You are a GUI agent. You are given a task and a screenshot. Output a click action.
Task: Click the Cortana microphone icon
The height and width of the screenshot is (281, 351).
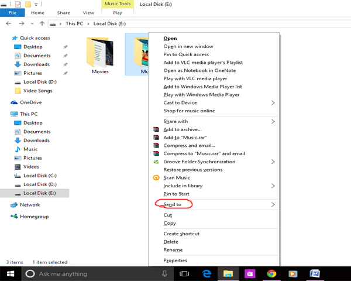(x=164, y=273)
